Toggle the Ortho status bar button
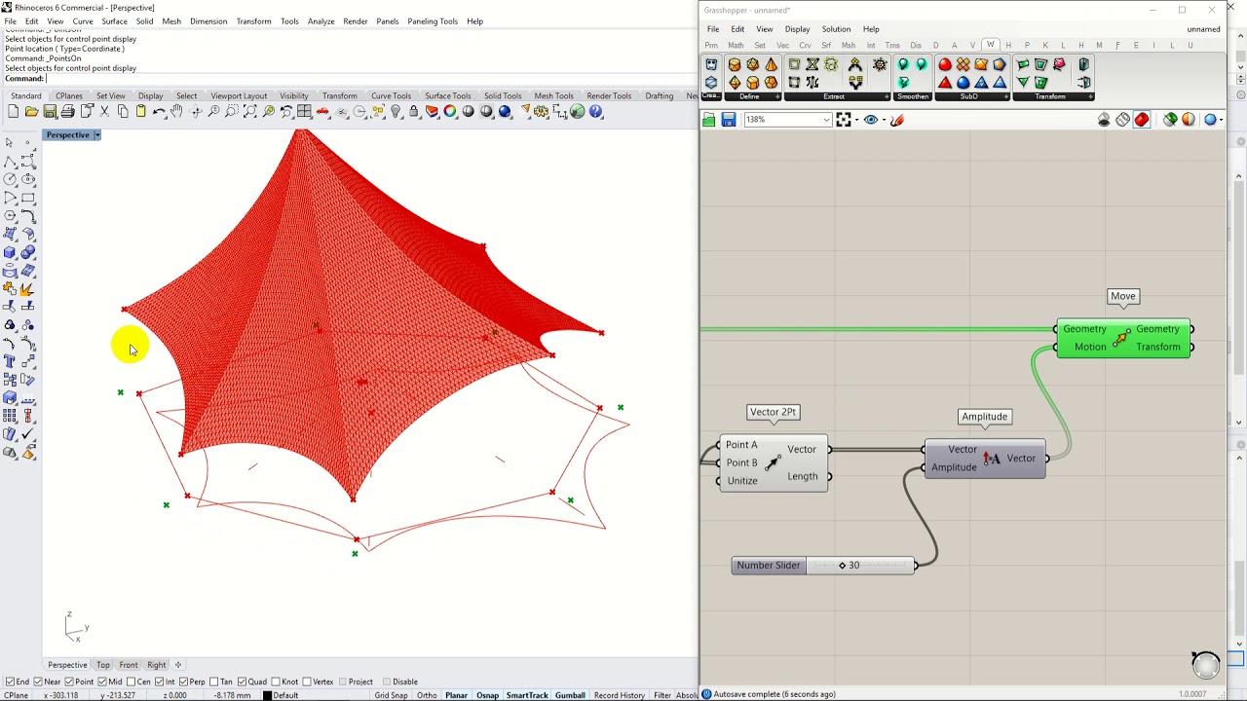 427,695
